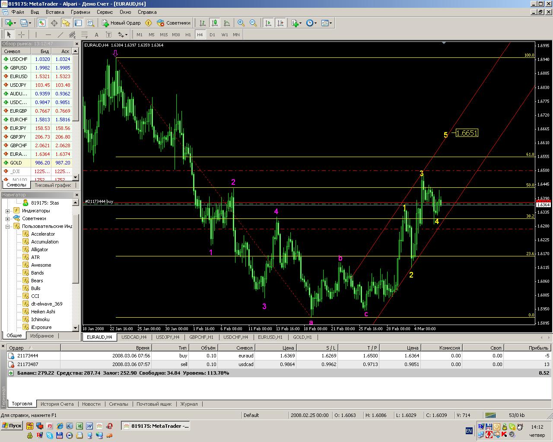Open the Файл menu
Screen dimensions: 553x442
18,12
